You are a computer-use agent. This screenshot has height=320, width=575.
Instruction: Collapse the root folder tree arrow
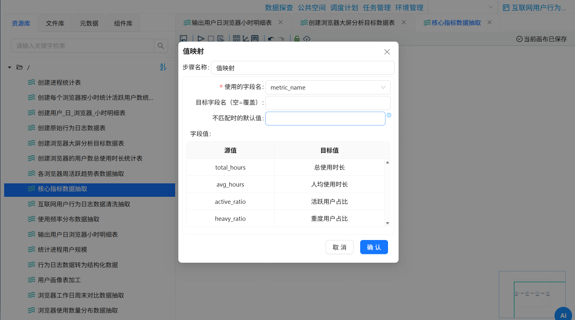[10, 67]
